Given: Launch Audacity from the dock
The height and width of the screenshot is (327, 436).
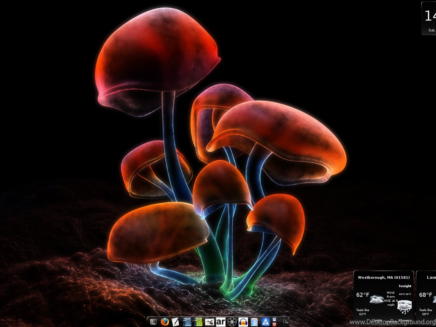Looking at the screenshot, I should click(243, 322).
